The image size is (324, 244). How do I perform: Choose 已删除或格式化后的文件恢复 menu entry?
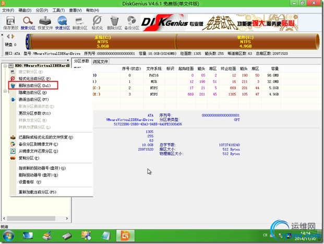pos(51,137)
